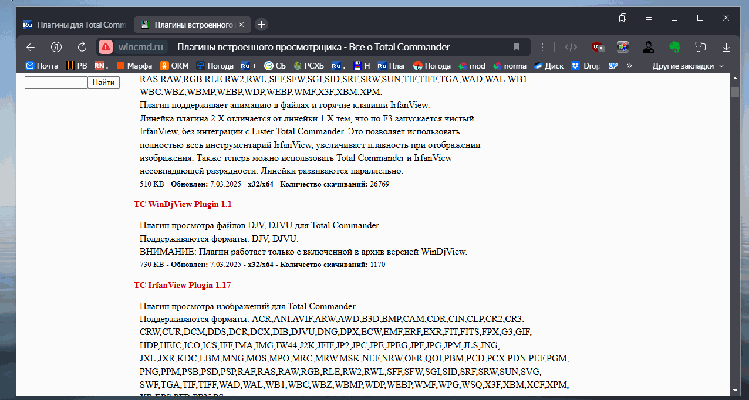
Task: Open the Марфа bookmark
Action: coord(134,66)
